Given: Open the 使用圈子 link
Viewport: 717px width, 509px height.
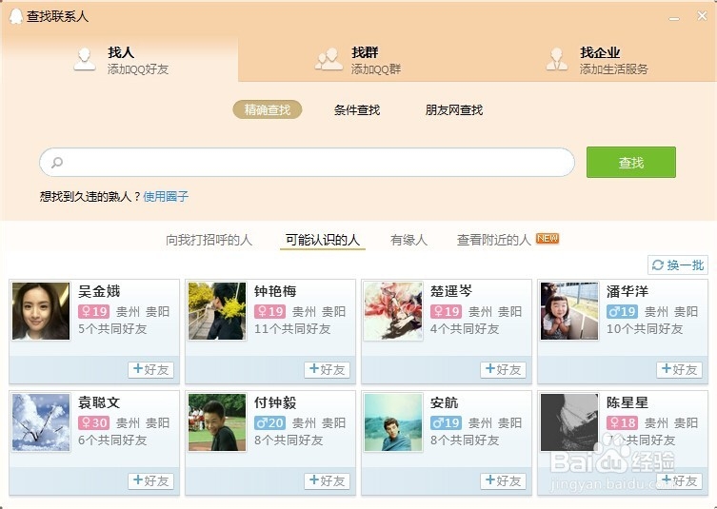Looking at the screenshot, I should click(x=166, y=197).
